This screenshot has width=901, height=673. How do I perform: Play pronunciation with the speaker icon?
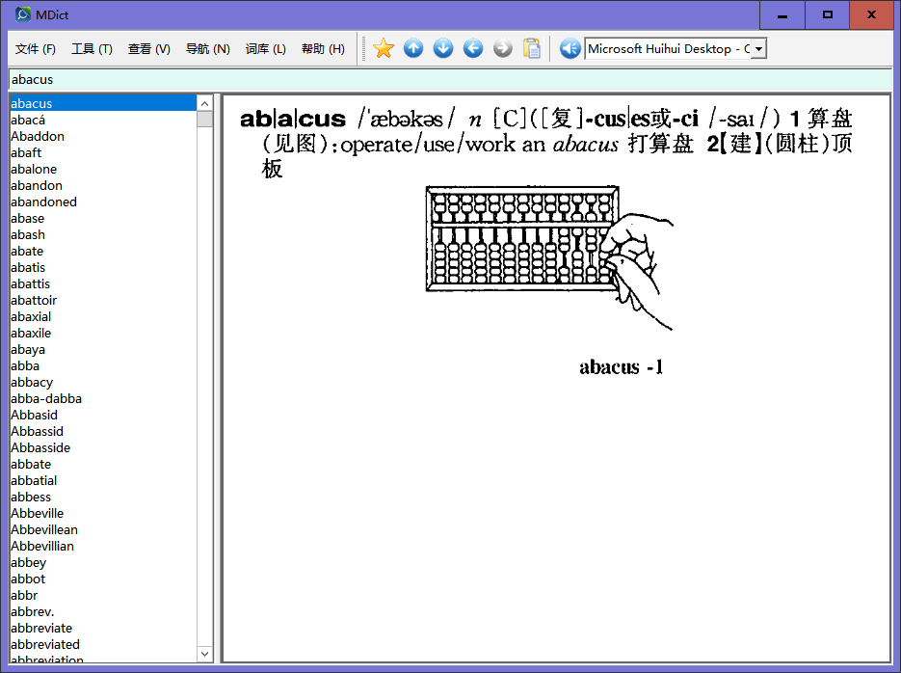[x=570, y=48]
